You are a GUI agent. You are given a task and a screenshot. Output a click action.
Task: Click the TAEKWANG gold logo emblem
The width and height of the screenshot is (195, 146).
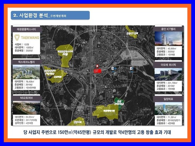pos(17,38)
